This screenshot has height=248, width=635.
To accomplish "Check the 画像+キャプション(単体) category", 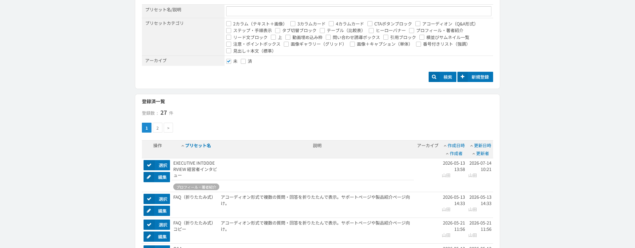I will click(352, 44).
